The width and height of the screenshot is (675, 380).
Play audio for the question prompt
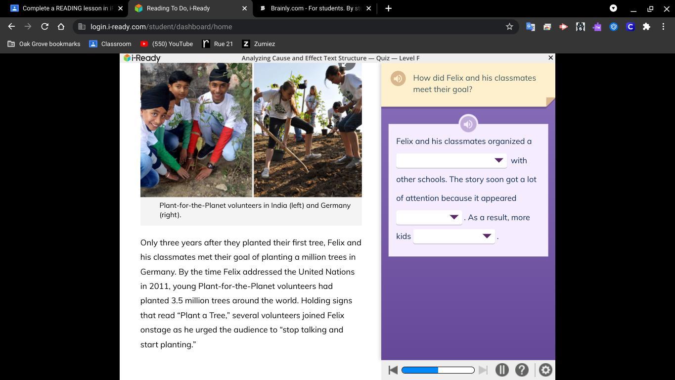[x=398, y=79]
